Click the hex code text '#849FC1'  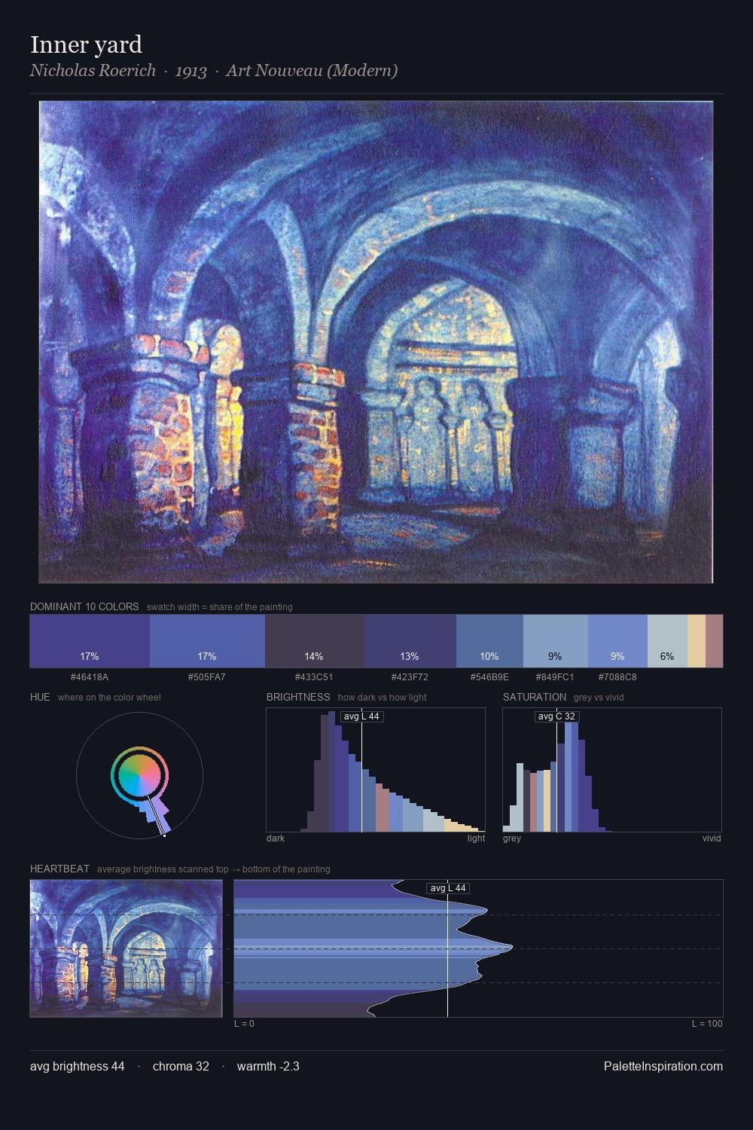click(x=555, y=677)
